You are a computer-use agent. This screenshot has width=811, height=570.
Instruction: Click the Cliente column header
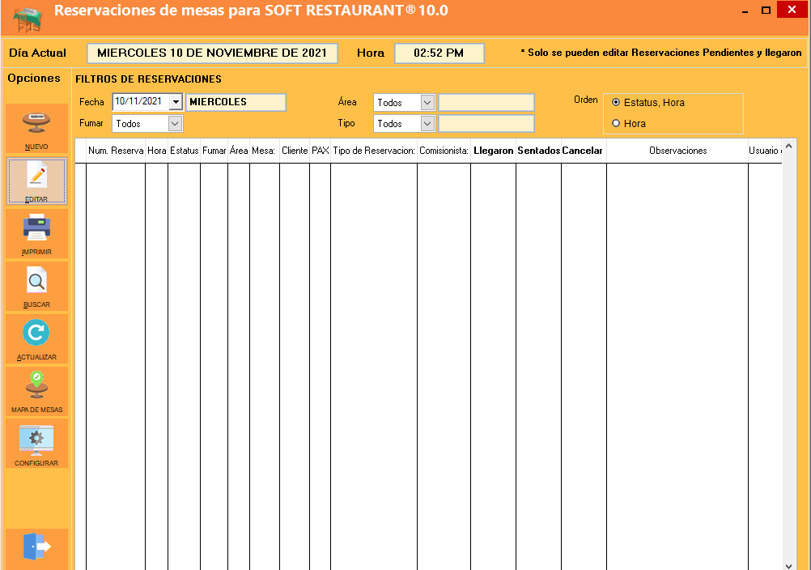coord(295,151)
